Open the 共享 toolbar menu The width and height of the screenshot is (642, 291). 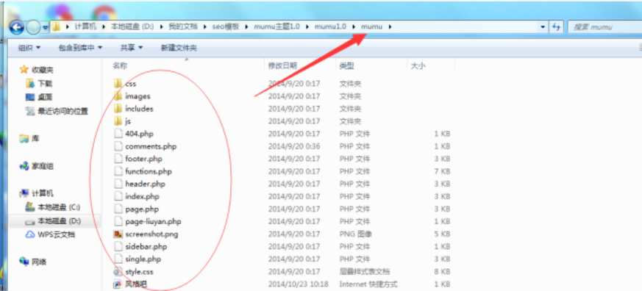coord(132,48)
